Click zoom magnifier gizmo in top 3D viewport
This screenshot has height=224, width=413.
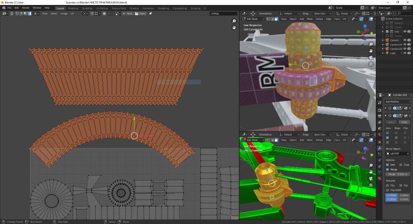pos(371,44)
